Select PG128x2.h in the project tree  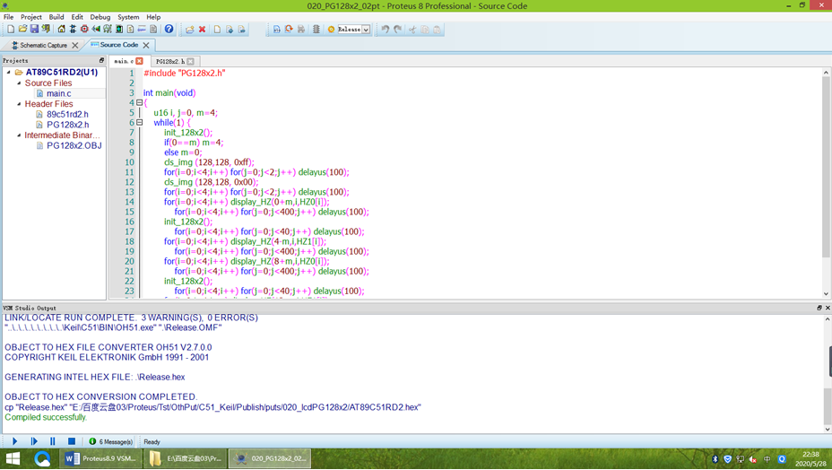pyautogui.click(x=67, y=125)
